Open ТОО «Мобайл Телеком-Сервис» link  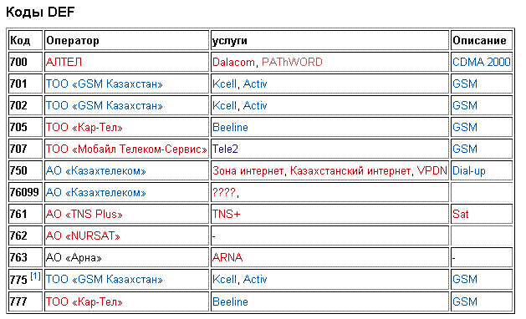[126, 149]
